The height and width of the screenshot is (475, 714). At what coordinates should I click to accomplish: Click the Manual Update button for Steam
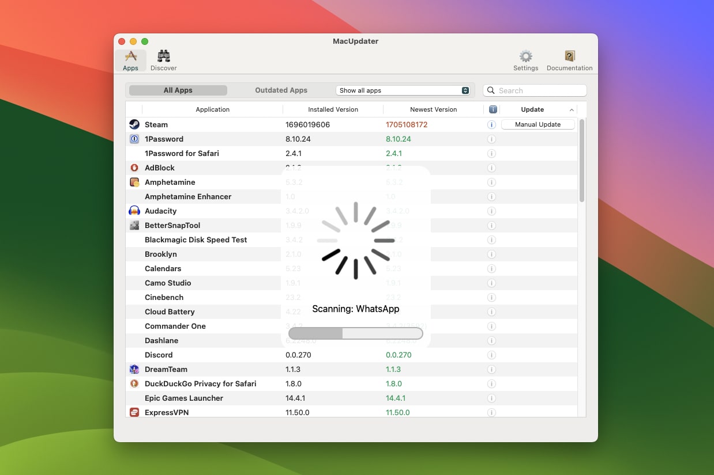538,124
